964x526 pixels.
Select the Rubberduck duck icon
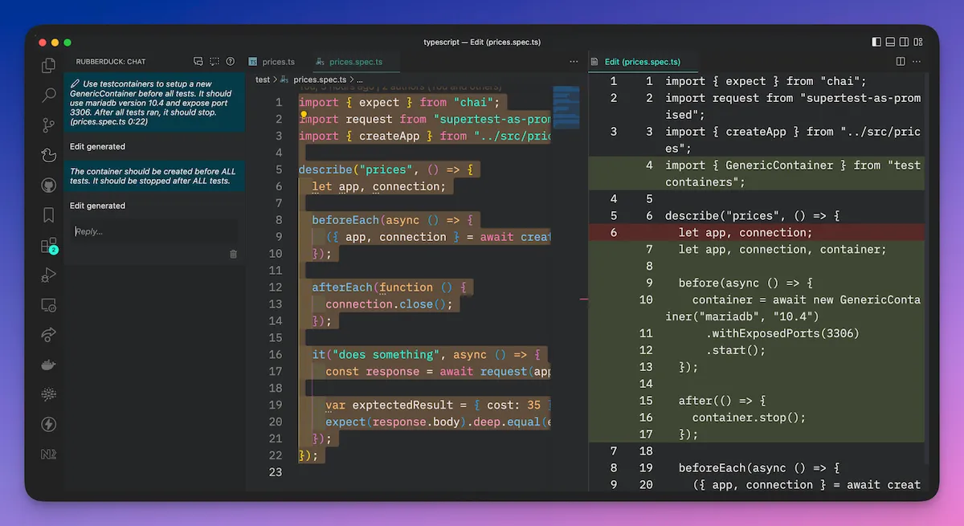click(x=48, y=155)
